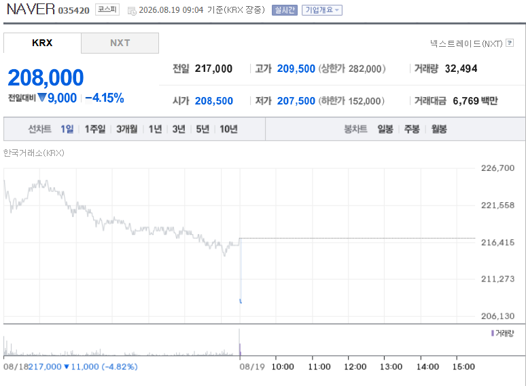Viewport: 526px width, 386px height.
Task: Click the trading volume value 32,494
Action: point(461,69)
